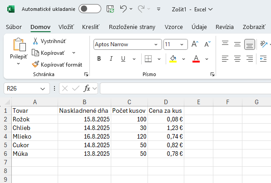This screenshot has width=271, height=183.
Task: Expand font color palette arrow
Action: (207, 59)
